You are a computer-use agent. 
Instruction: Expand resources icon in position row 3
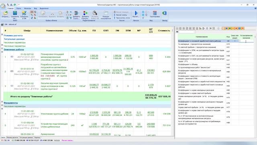pos(12,86)
